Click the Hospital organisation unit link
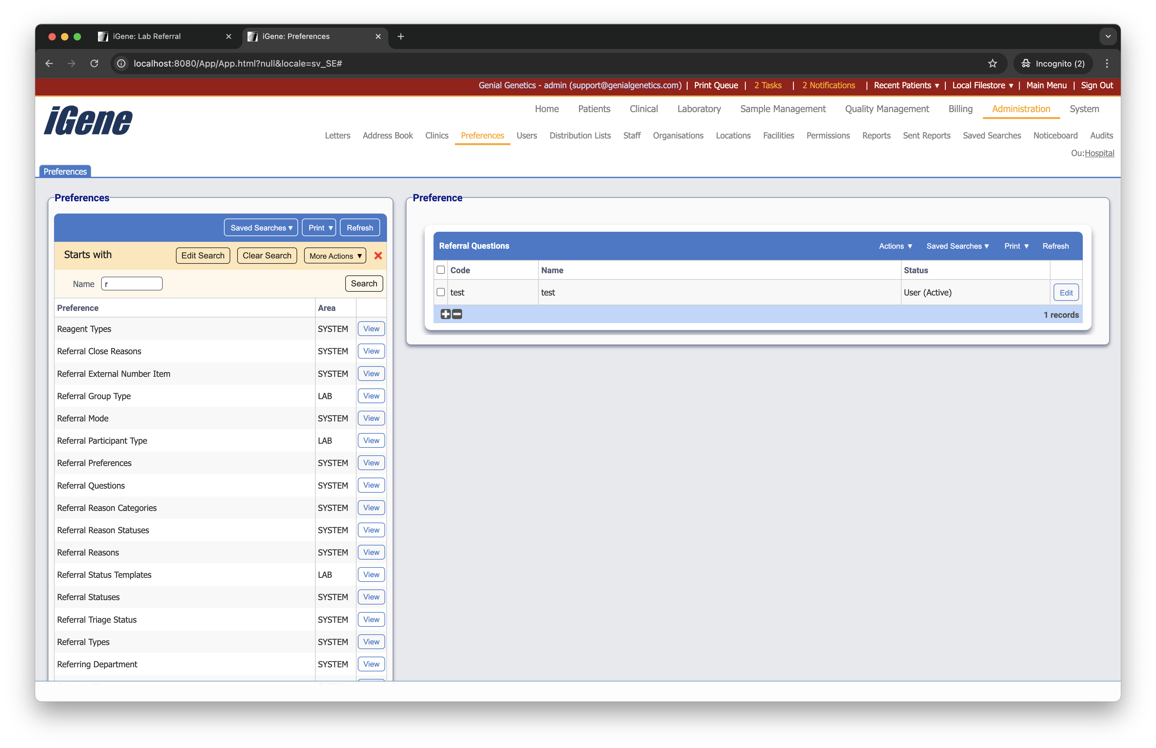The width and height of the screenshot is (1156, 748). point(1099,153)
